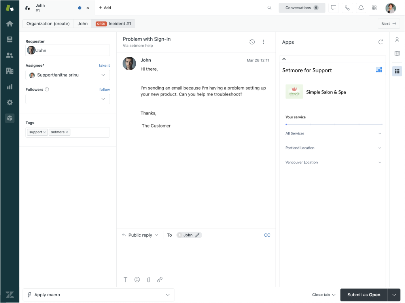Open the Followers dropdown
Screen dimensions: 405x303
coord(68,99)
